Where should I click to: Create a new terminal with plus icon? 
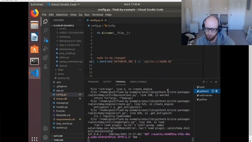(x=204, y=82)
